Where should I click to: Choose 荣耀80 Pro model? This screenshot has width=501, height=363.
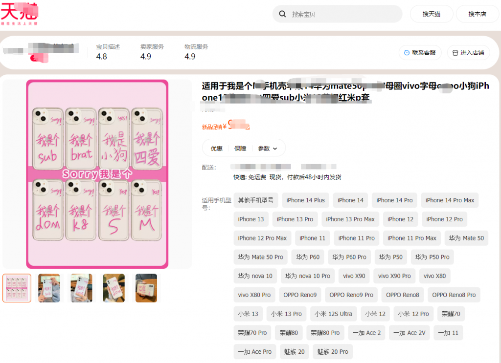click(x=325, y=333)
